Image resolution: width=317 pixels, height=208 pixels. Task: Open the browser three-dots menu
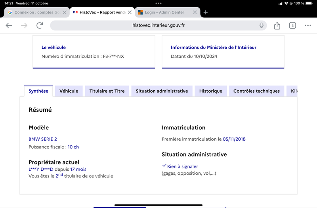(308, 25)
